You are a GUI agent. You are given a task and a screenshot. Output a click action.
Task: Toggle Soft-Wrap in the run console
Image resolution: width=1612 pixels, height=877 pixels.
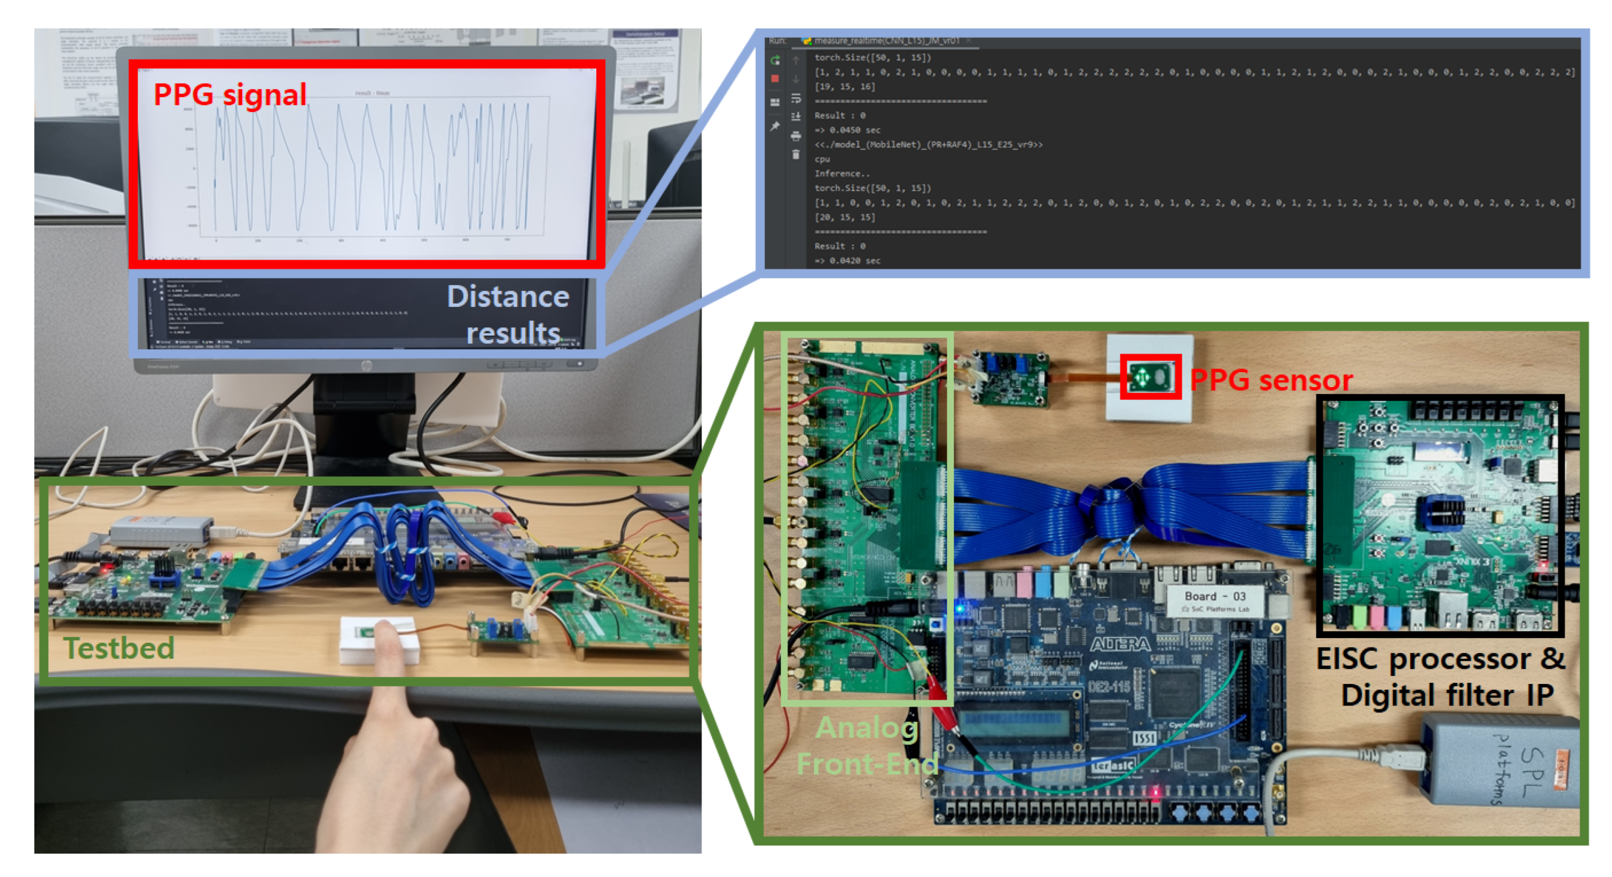pos(796,98)
